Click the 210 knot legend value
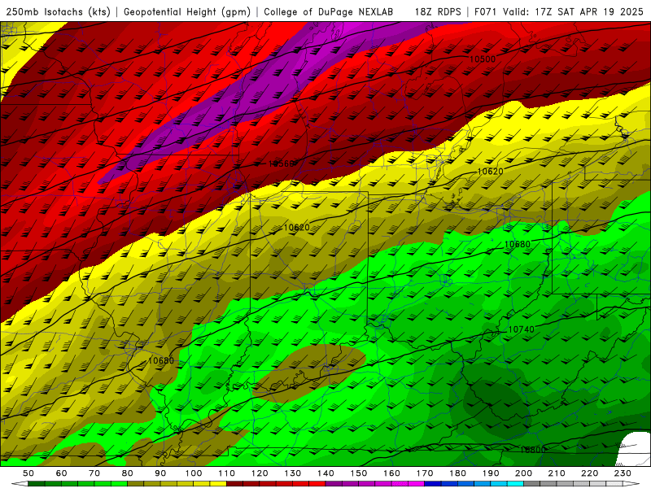Image resolution: width=651 pixels, height=488 pixels. (557, 473)
